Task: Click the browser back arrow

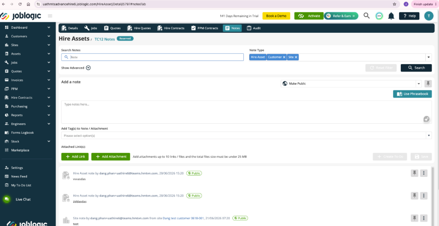Action: coord(3,4)
